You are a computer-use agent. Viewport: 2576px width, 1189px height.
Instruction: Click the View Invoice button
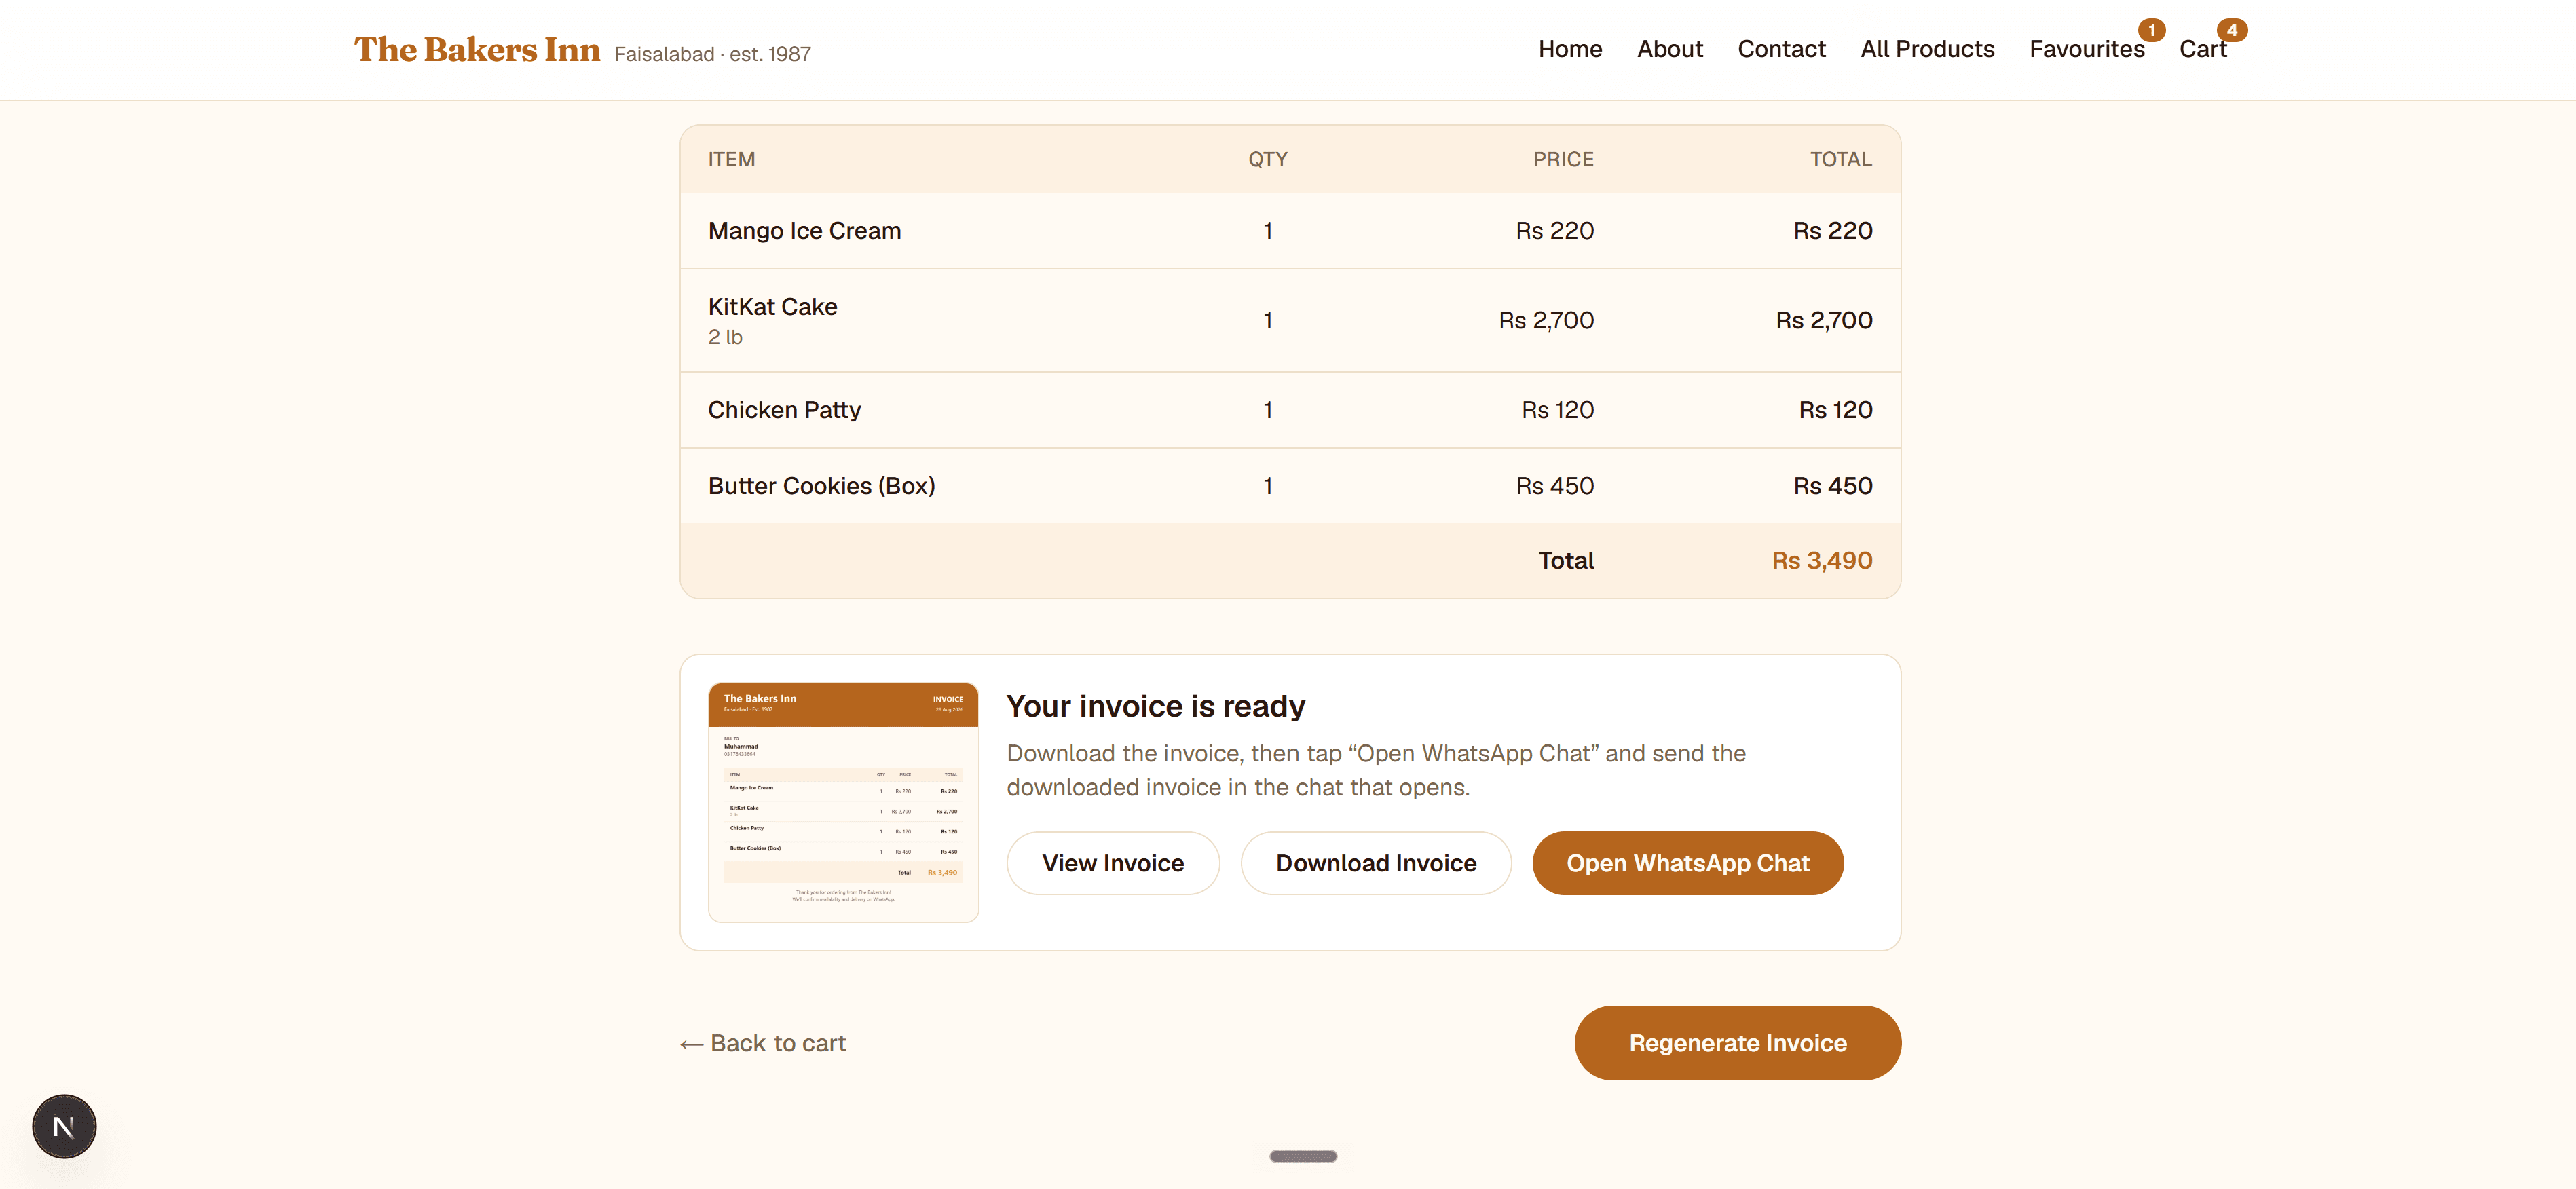point(1113,863)
